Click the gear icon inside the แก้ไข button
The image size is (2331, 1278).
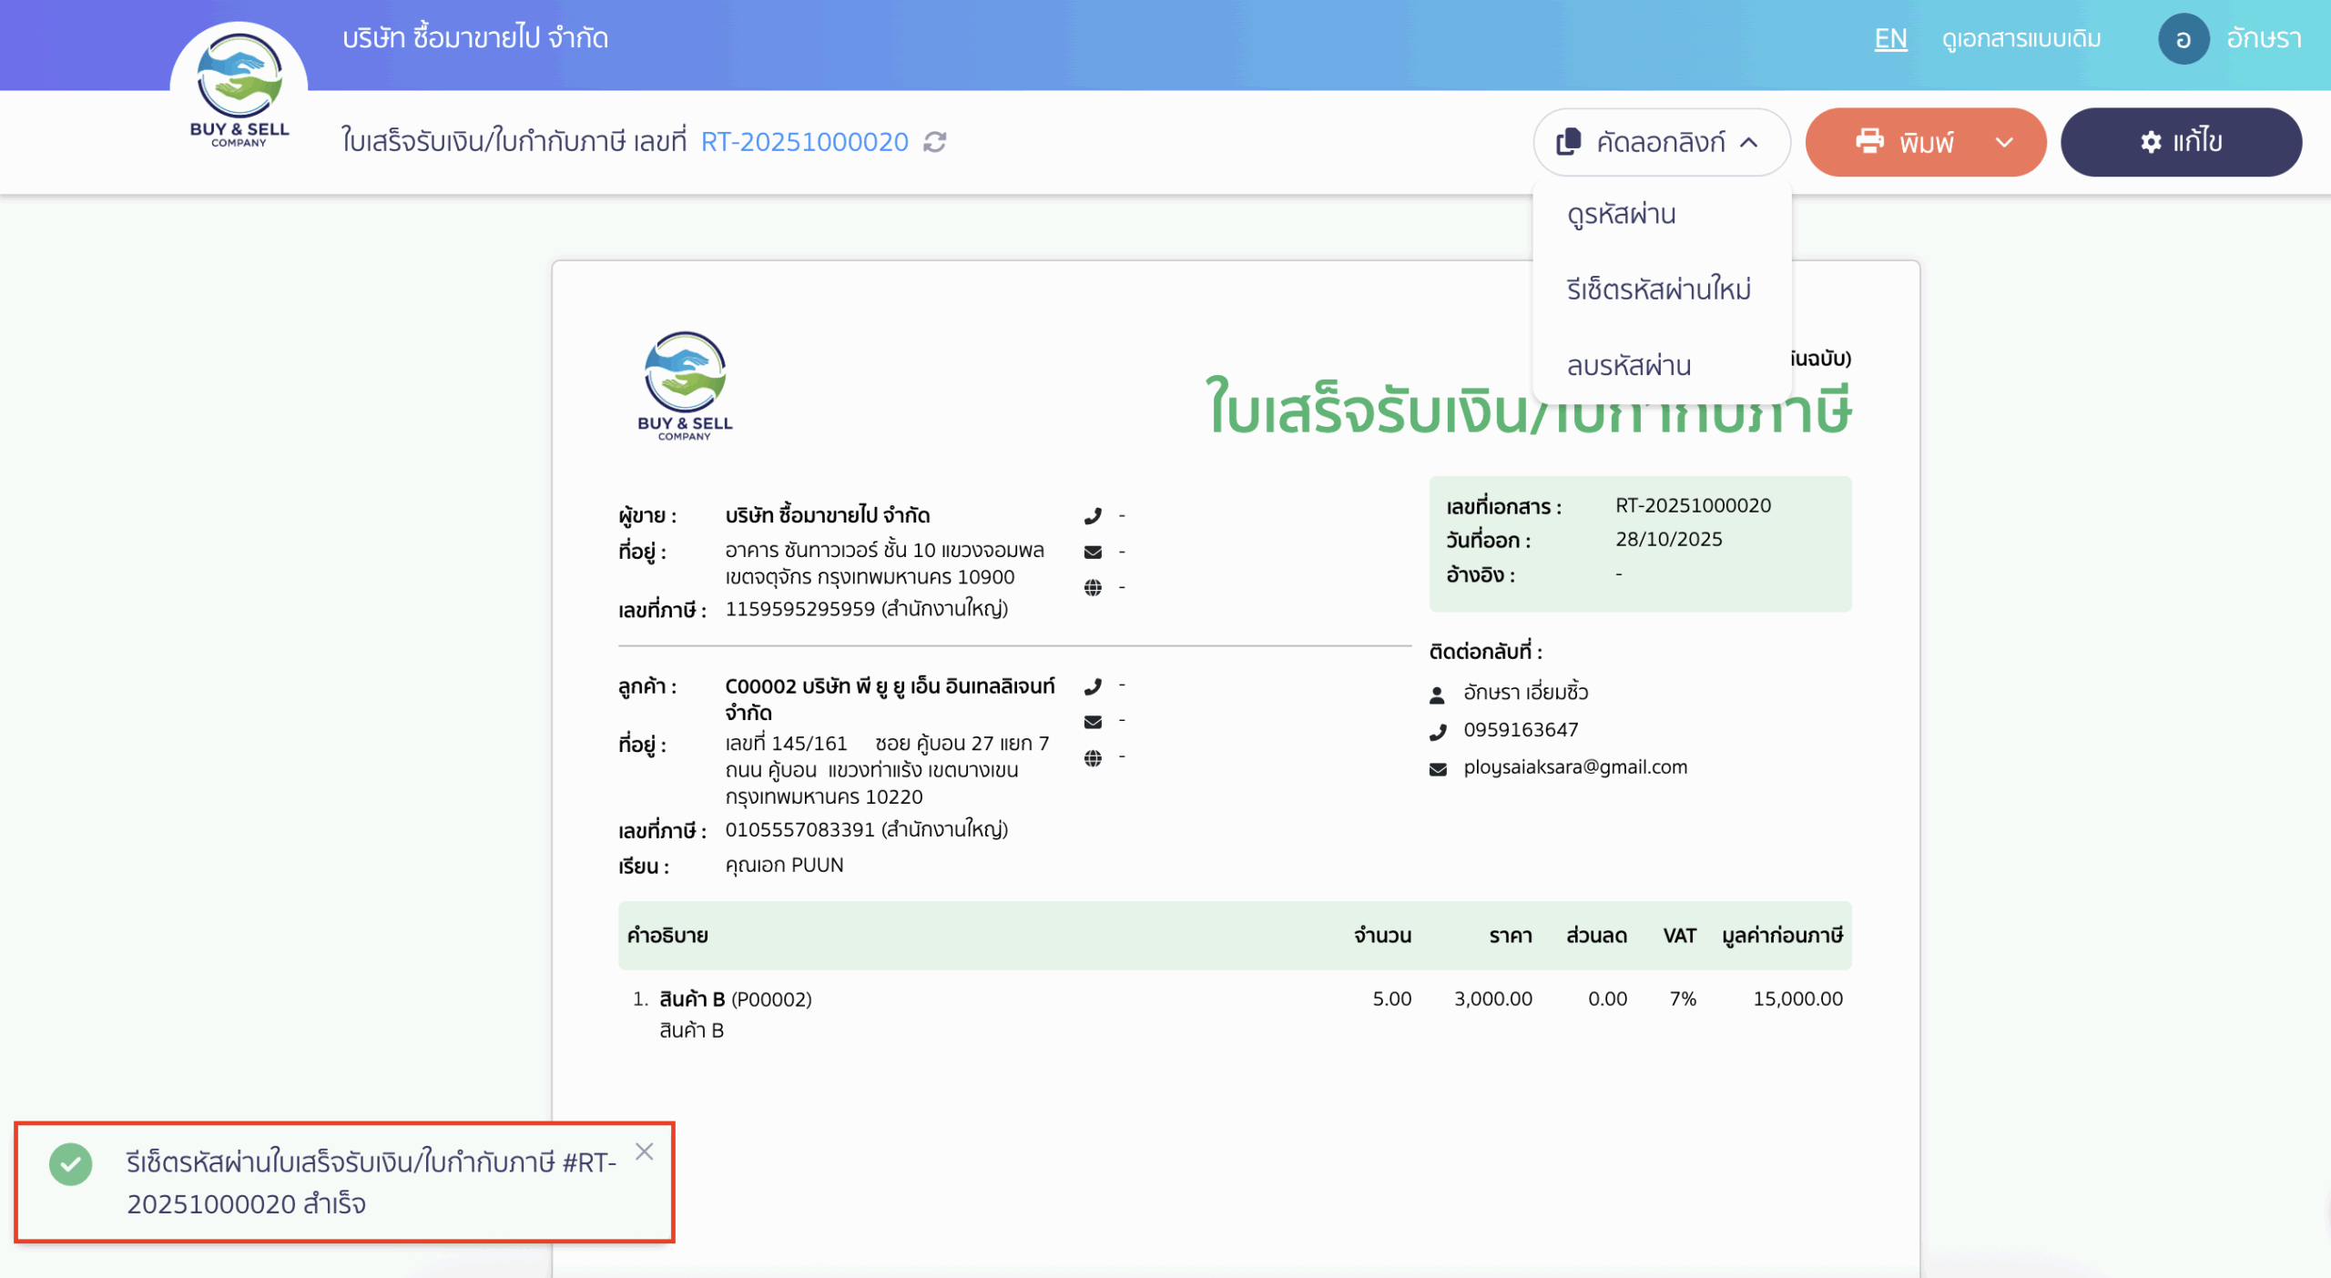click(2150, 141)
